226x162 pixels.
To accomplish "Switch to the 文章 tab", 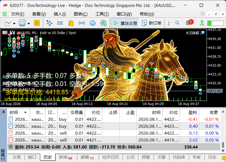I will click(x=161, y=157).
